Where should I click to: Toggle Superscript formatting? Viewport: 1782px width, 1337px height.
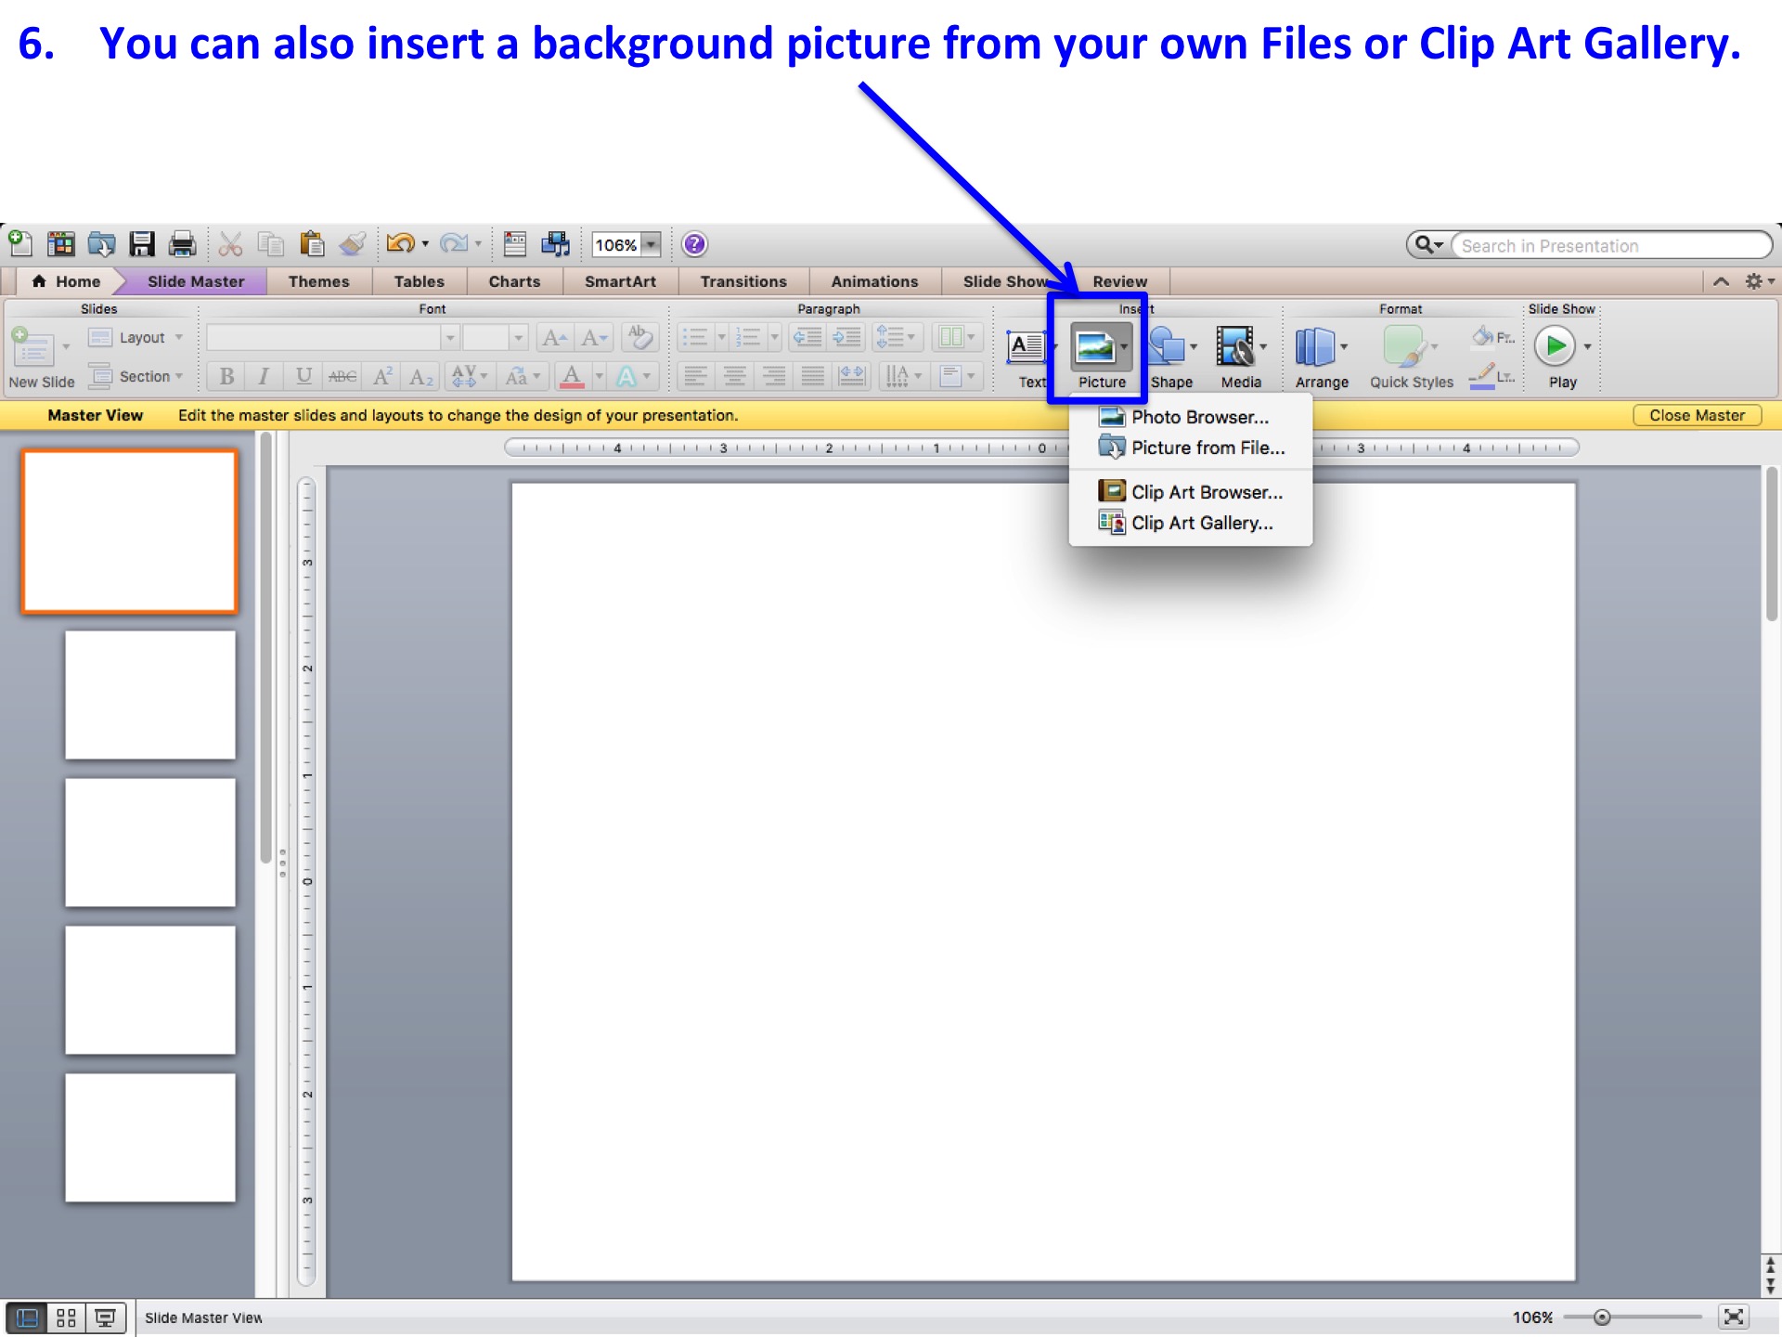pyautogui.click(x=382, y=376)
